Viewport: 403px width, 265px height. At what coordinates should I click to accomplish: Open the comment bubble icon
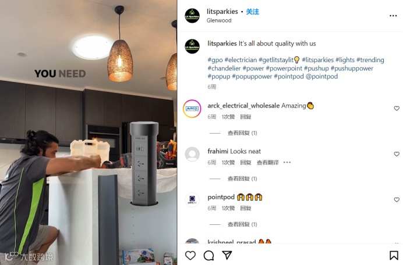[208, 256]
